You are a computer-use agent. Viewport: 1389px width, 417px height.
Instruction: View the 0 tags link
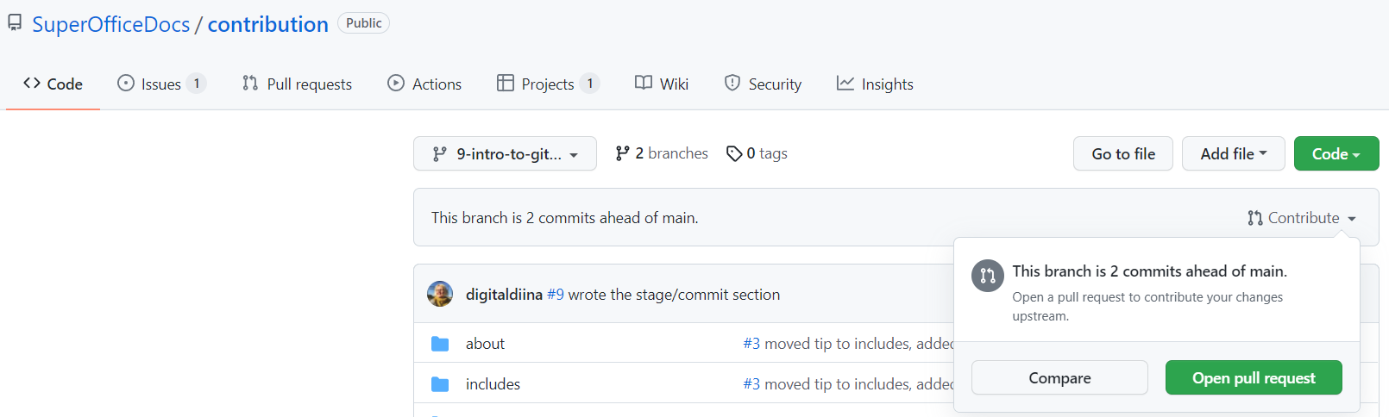pos(757,153)
